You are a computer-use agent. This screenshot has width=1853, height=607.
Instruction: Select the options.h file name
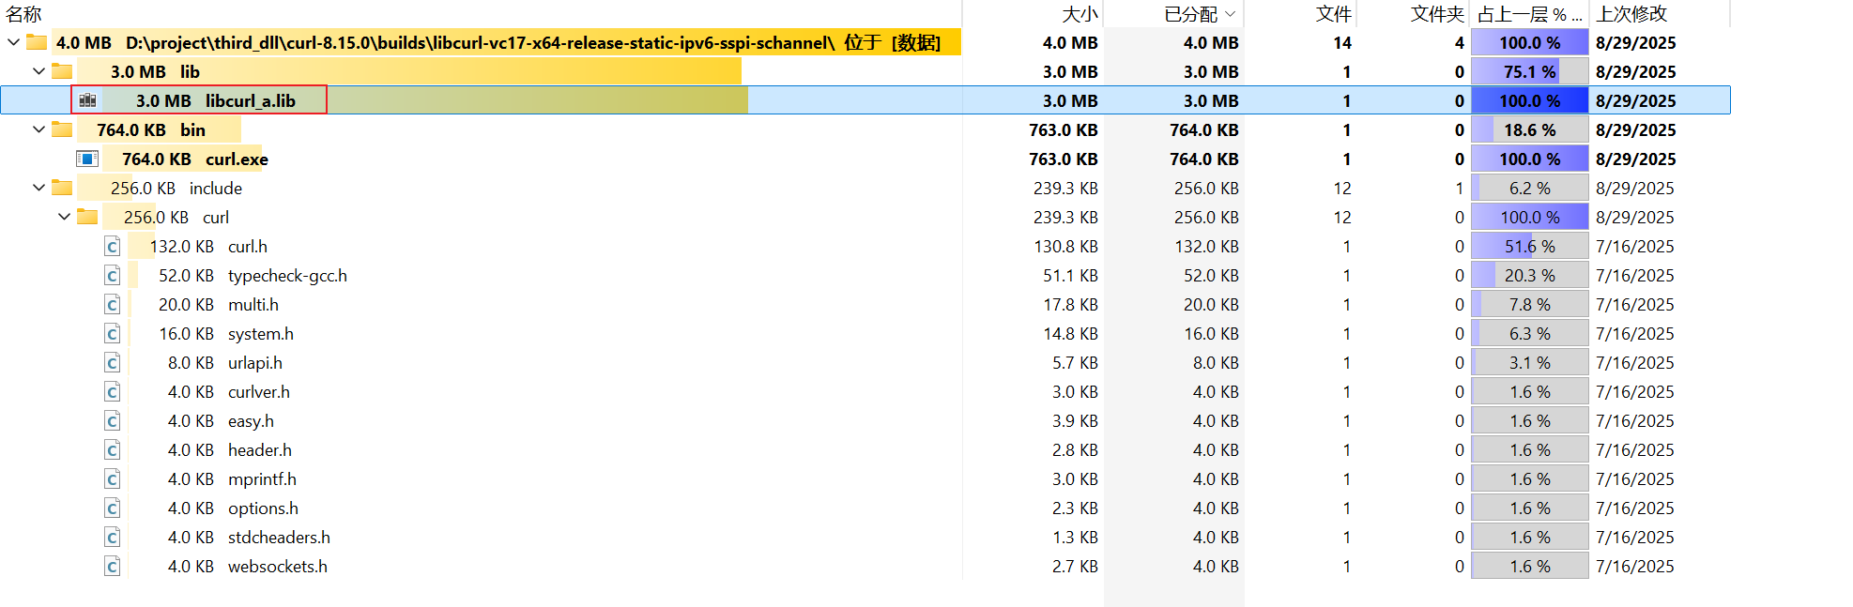[263, 508]
